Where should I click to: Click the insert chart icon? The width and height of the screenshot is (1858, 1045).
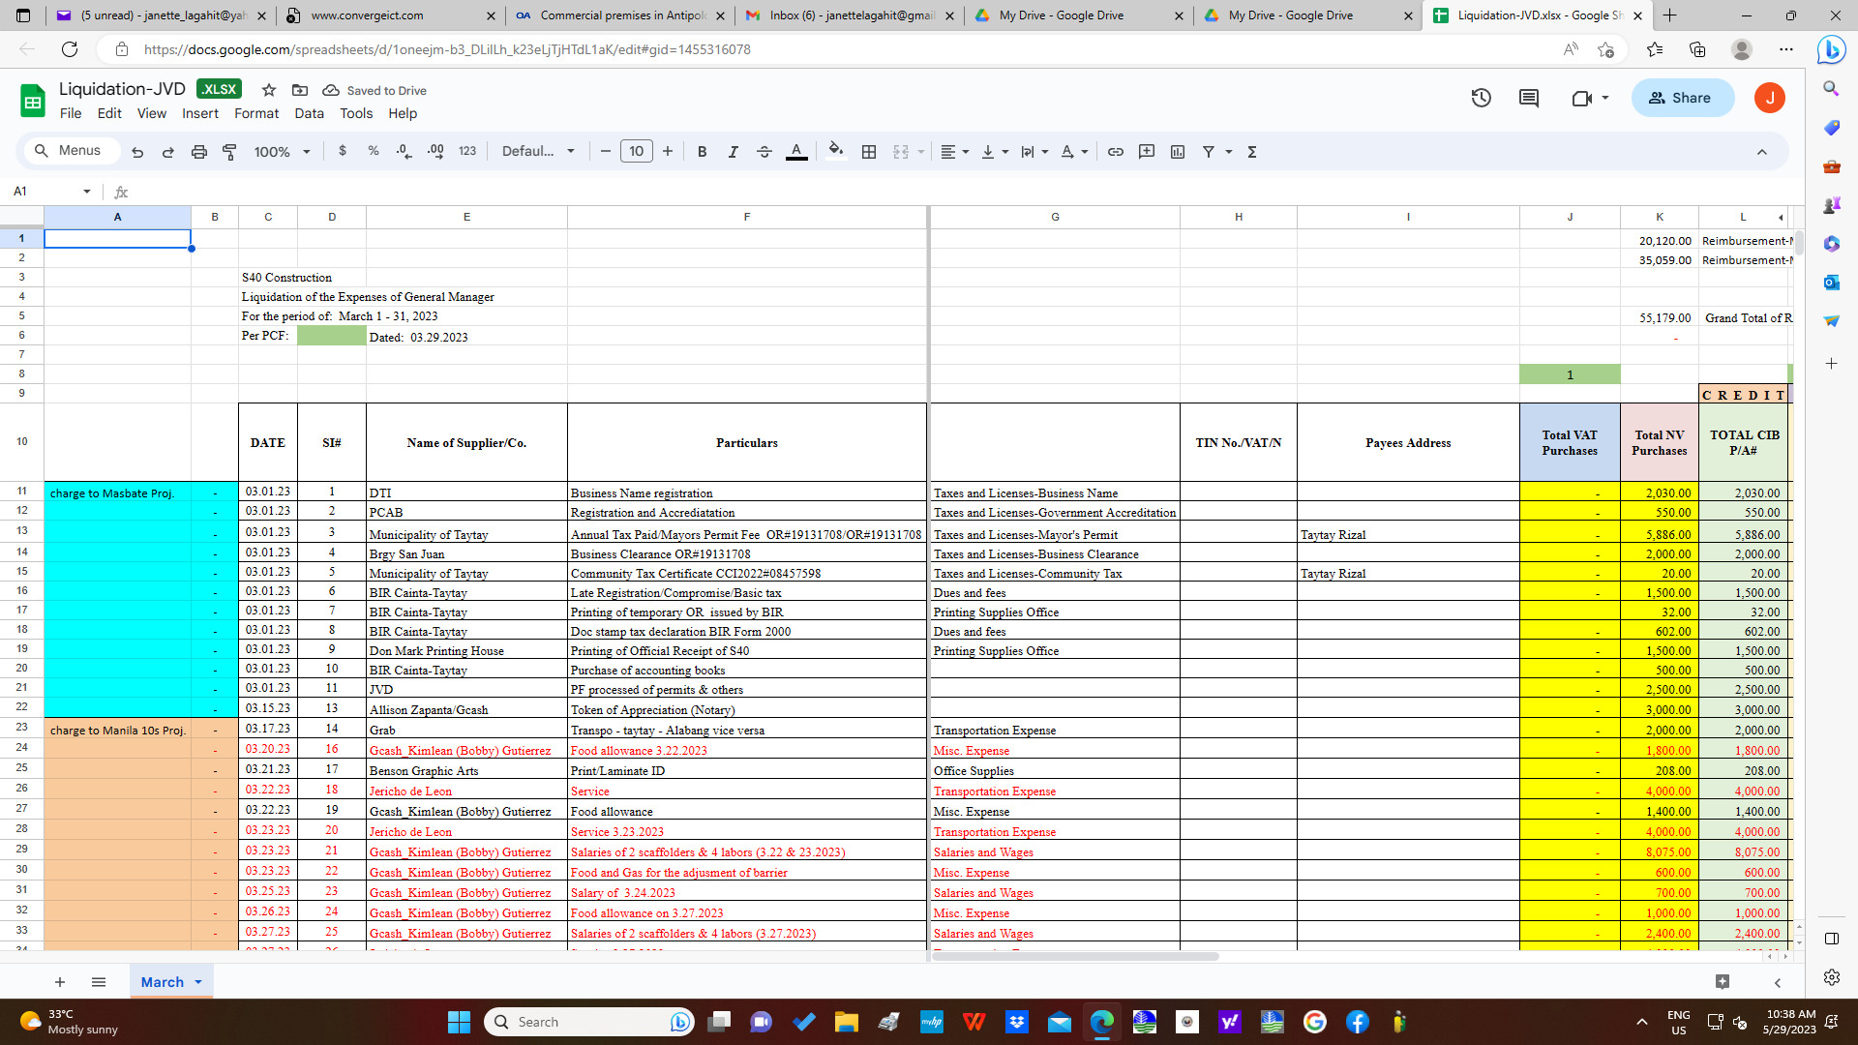(x=1178, y=152)
